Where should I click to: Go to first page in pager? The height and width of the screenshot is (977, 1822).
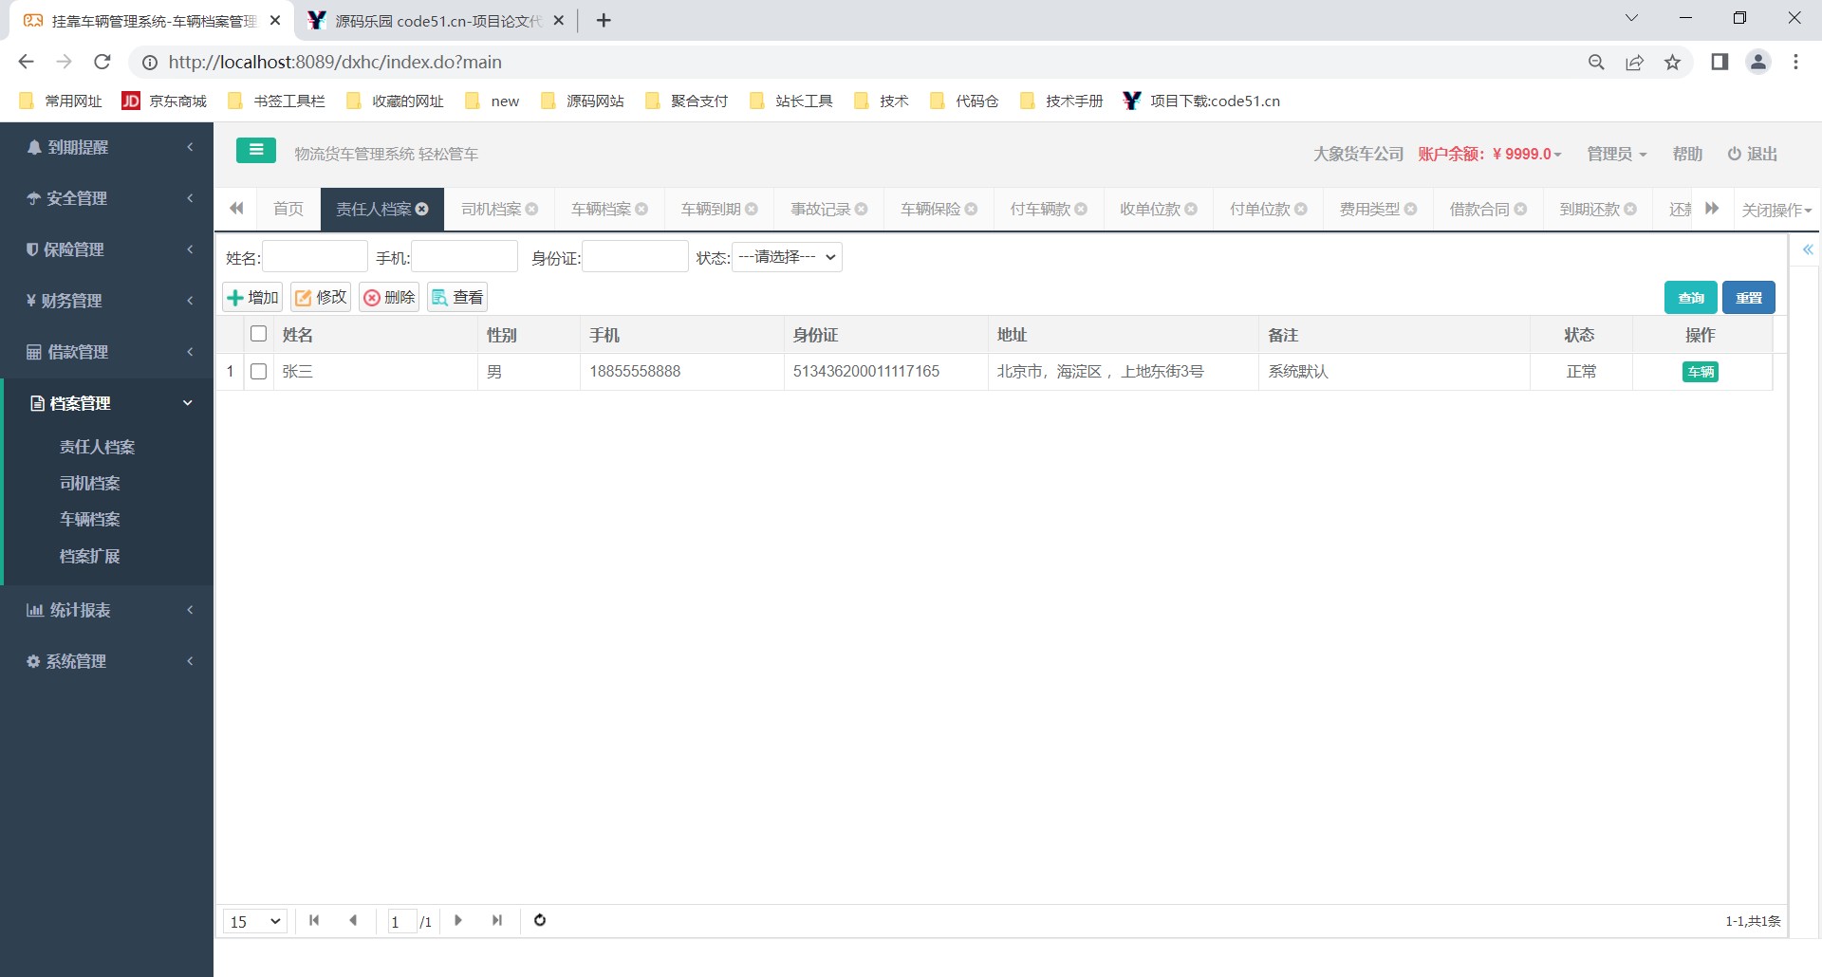click(x=314, y=920)
